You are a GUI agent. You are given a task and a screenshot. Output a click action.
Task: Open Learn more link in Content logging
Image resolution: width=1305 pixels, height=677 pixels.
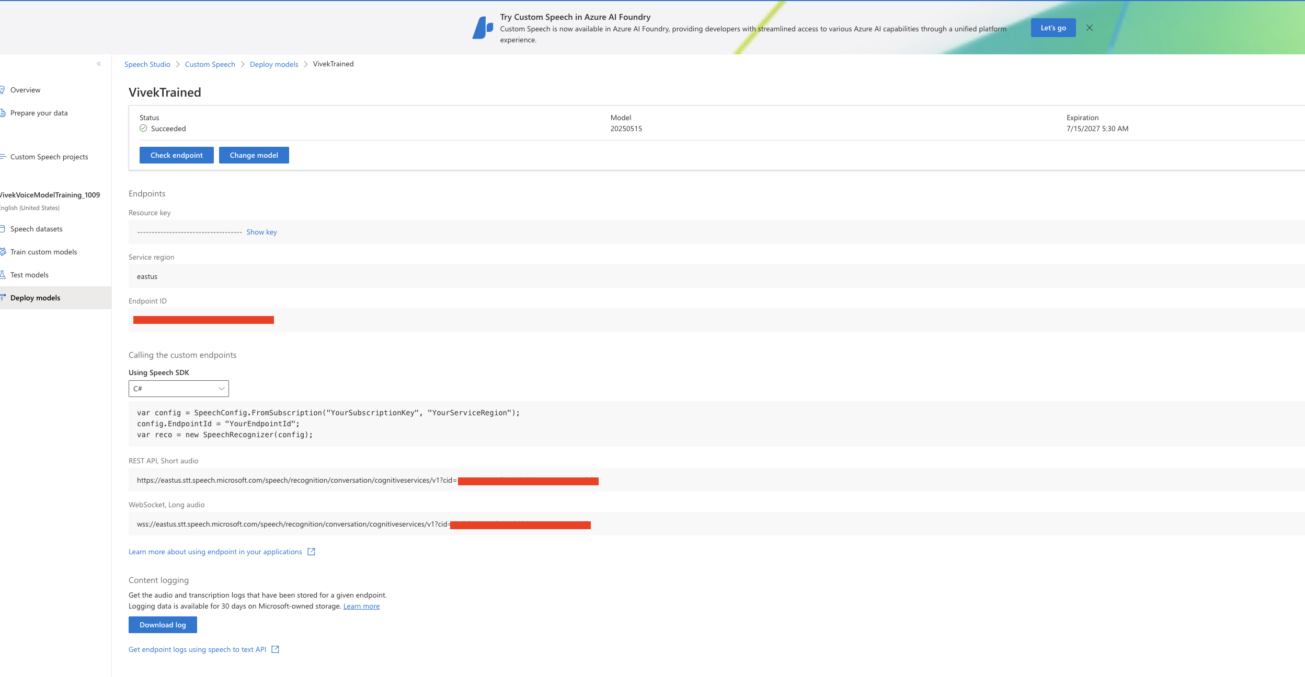coord(361,606)
